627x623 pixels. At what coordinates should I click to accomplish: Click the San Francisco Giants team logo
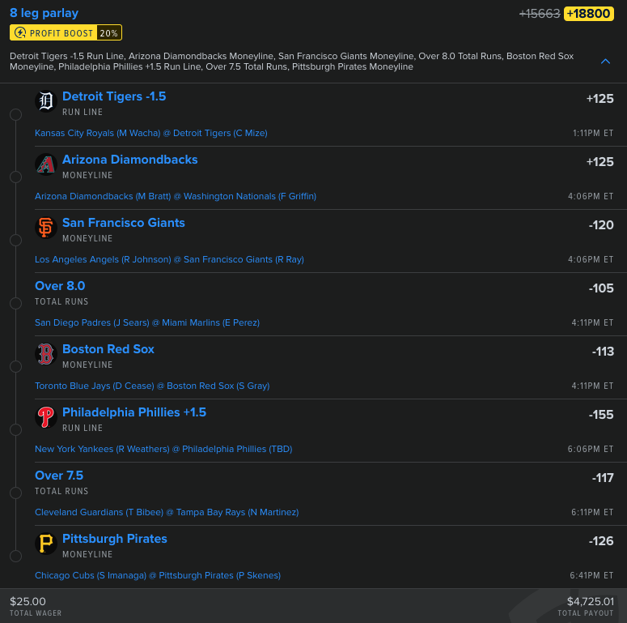(x=45, y=228)
